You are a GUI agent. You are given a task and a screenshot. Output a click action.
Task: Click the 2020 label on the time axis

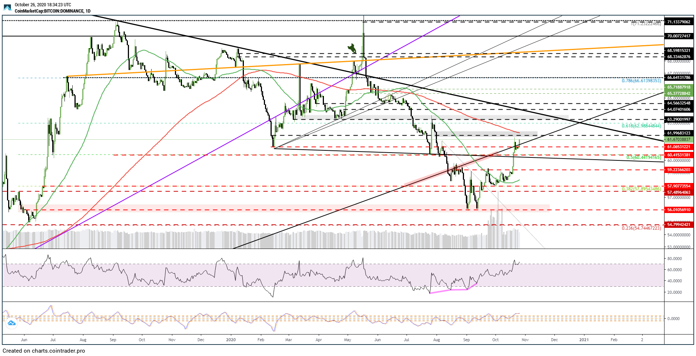(231, 340)
